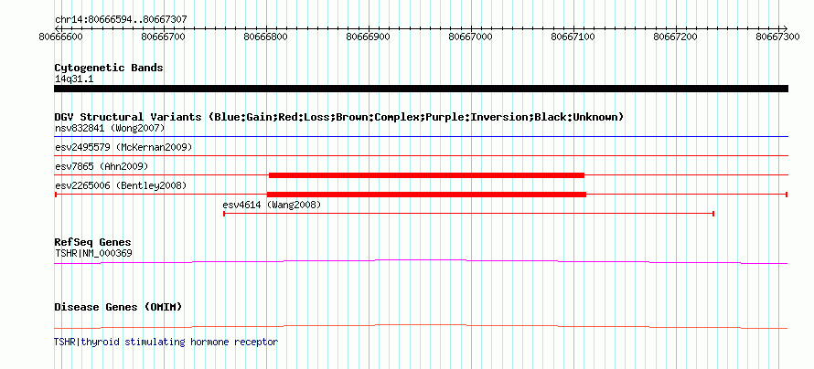The image size is (814, 369).
Task: Select the RefSeq Genes track title
Action: pos(93,243)
